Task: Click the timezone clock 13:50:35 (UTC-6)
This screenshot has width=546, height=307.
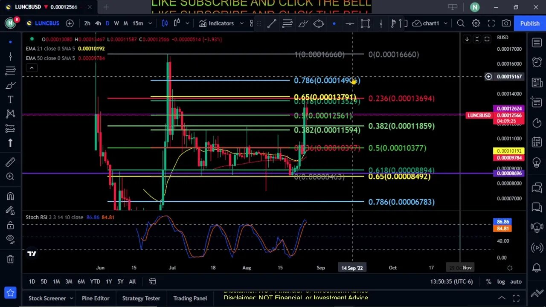Action: (x=452, y=281)
